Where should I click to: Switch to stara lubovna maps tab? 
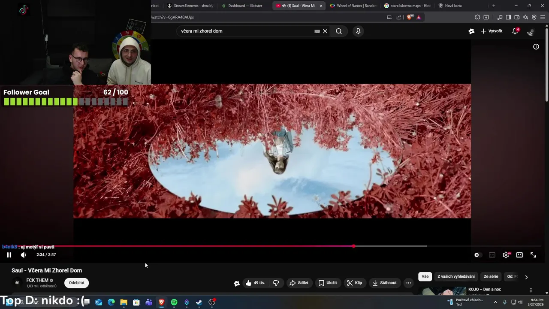click(407, 6)
